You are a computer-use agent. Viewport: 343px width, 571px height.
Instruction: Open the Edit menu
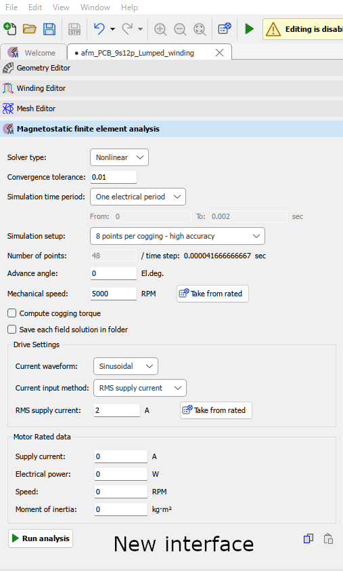[35, 7]
